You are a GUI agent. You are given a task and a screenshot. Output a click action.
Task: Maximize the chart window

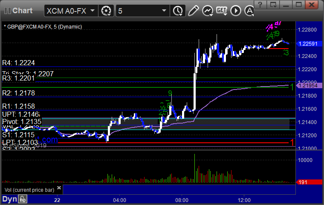[x=298, y=5]
